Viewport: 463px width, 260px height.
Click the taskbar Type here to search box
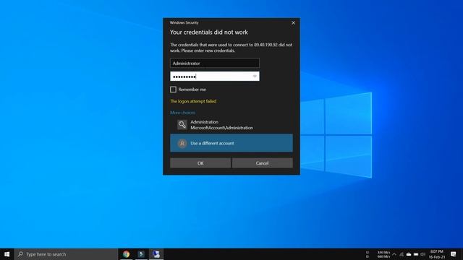66,254
